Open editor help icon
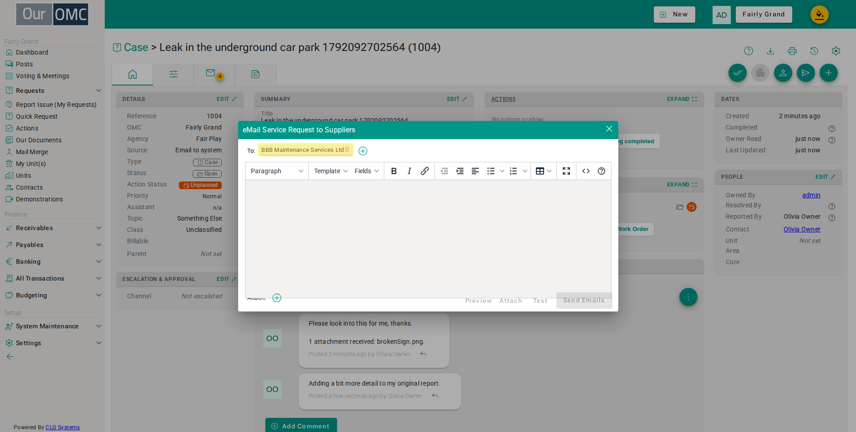 pyautogui.click(x=601, y=171)
